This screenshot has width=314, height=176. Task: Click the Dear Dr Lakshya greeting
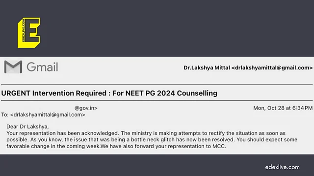tap(27, 127)
